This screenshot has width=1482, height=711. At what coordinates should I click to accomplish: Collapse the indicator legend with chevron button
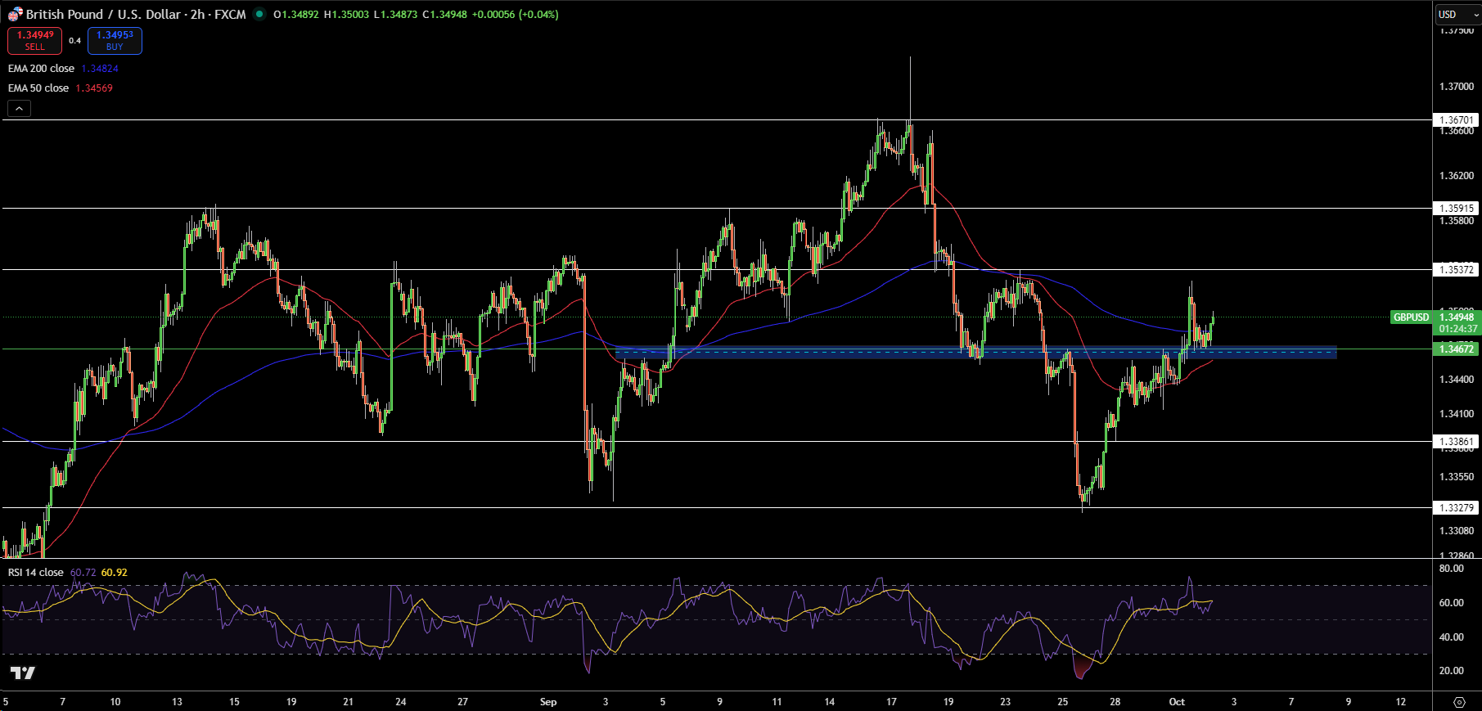click(19, 108)
